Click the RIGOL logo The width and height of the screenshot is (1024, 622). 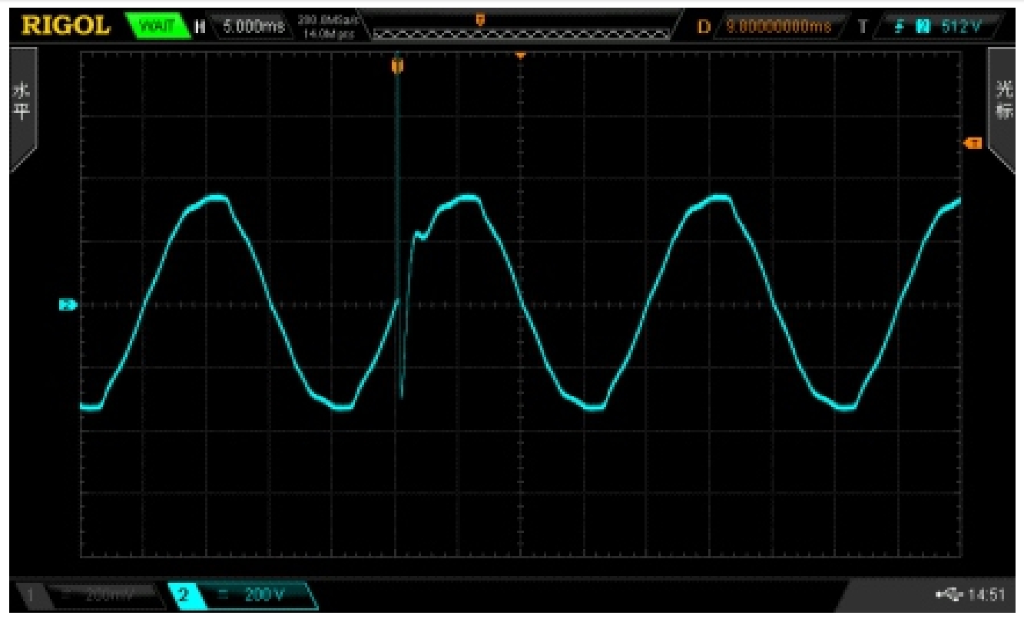(65, 25)
